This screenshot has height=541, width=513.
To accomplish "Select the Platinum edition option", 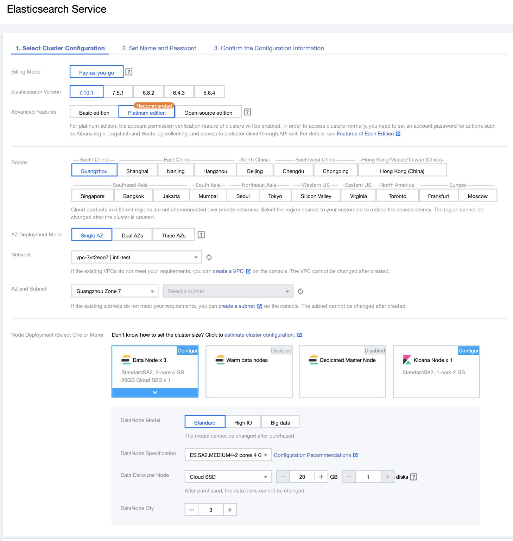I will coord(147,112).
